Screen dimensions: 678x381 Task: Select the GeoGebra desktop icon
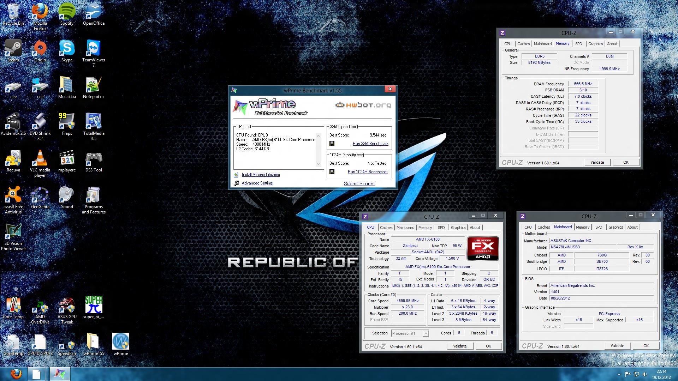[x=40, y=198]
